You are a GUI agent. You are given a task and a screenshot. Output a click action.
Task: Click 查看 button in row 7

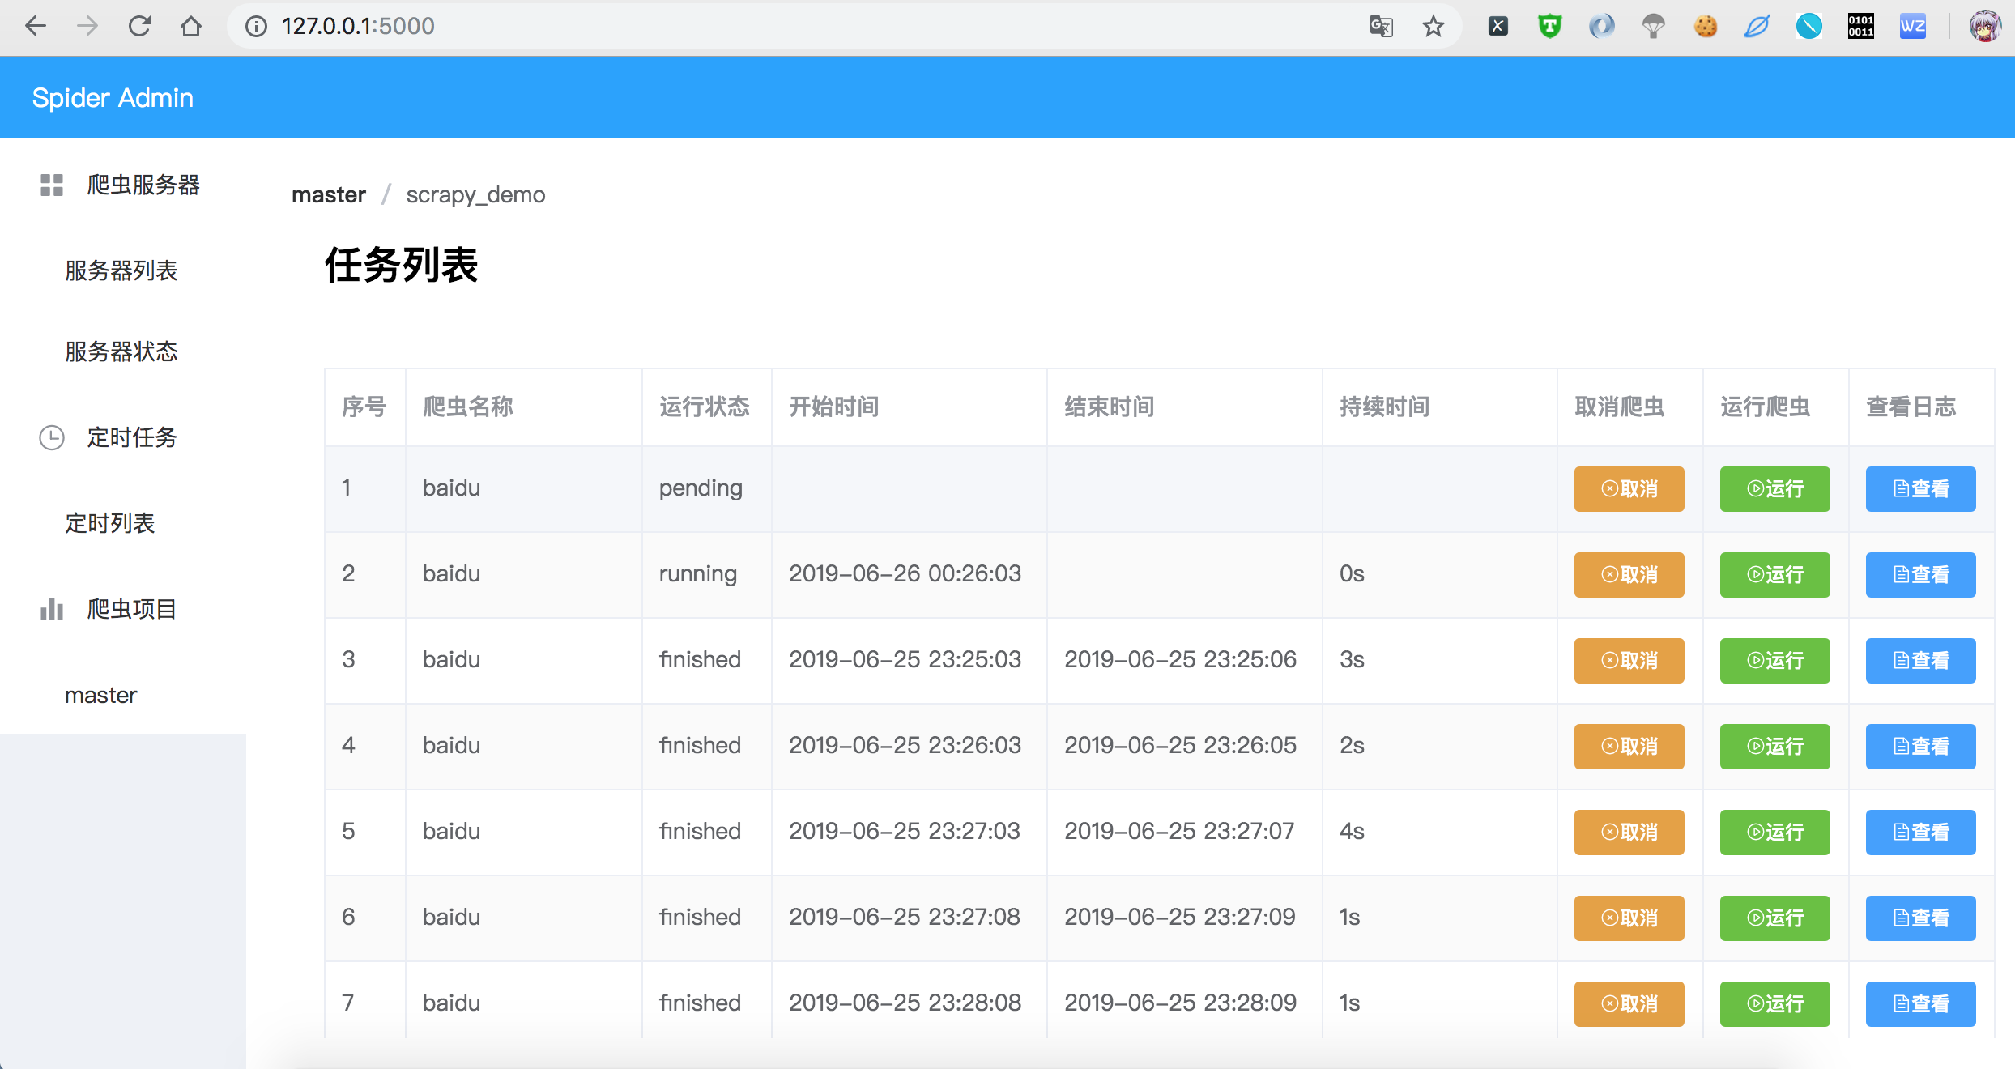pyautogui.click(x=1920, y=1004)
